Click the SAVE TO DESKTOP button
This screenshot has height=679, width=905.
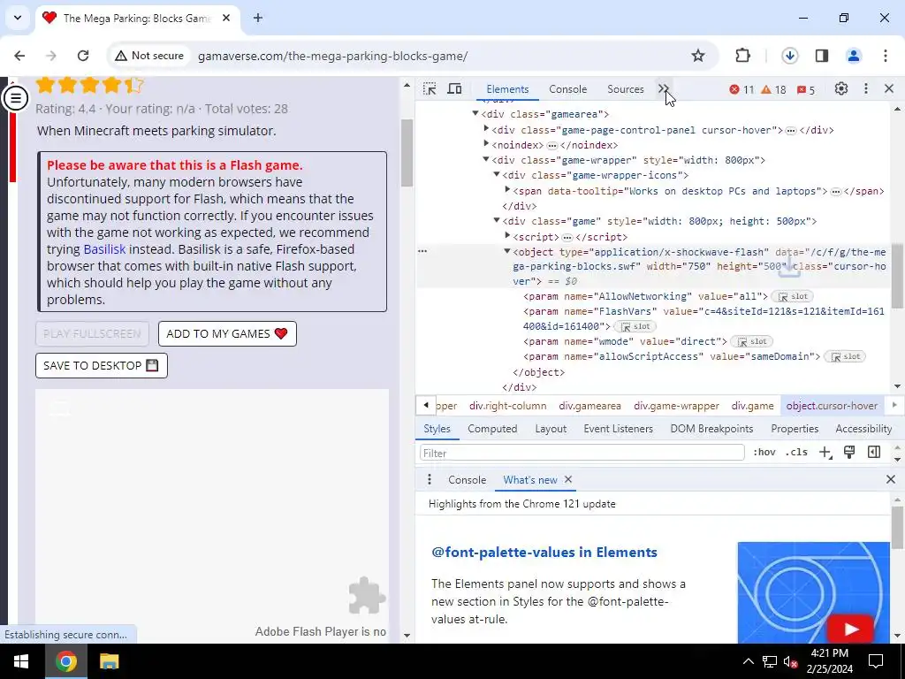point(102,365)
